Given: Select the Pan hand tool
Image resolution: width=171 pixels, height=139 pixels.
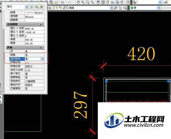Looking at the screenshot, I should tap(78, 2).
